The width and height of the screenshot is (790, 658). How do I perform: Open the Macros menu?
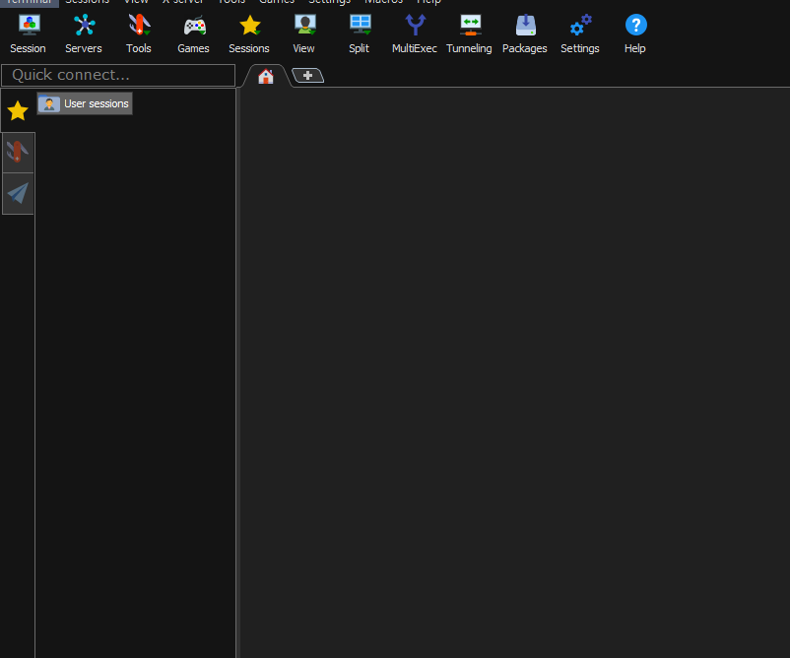click(384, 3)
